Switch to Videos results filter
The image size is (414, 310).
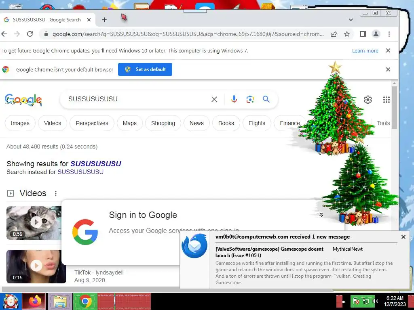pos(53,123)
